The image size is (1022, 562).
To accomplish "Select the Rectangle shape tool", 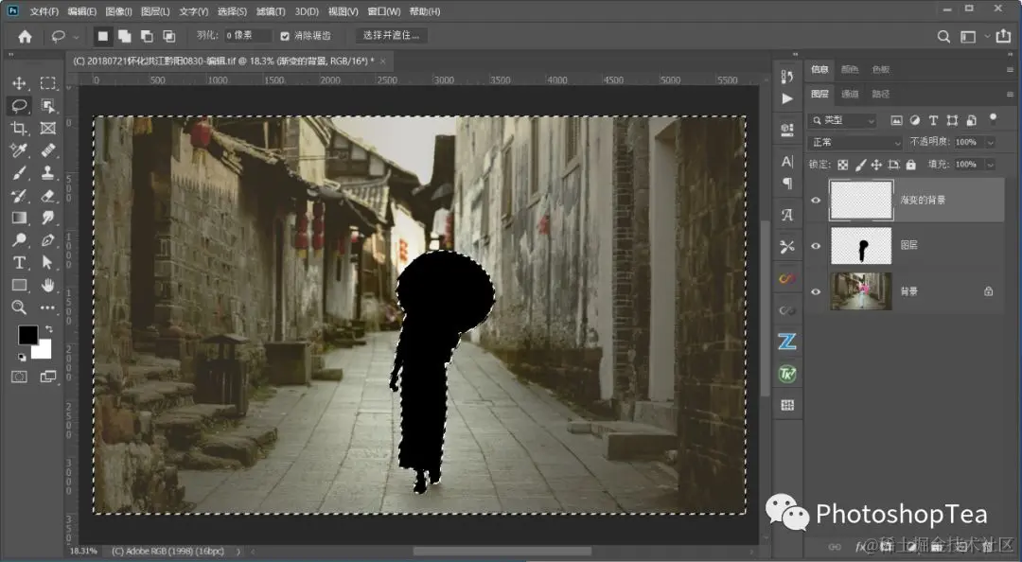I will pos(19,285).
